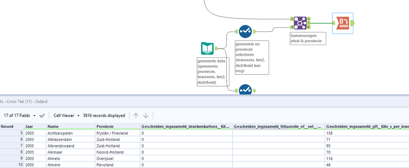This screenshot has width=409, height=168.
Task: Click the 'Flevoland' province cell
Action: pos(118,164)
